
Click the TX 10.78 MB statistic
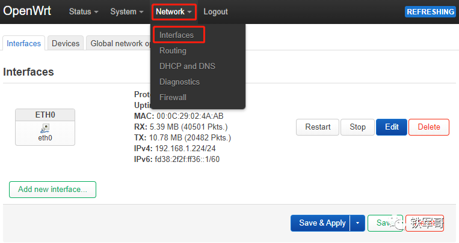click(x=182, y=137)
